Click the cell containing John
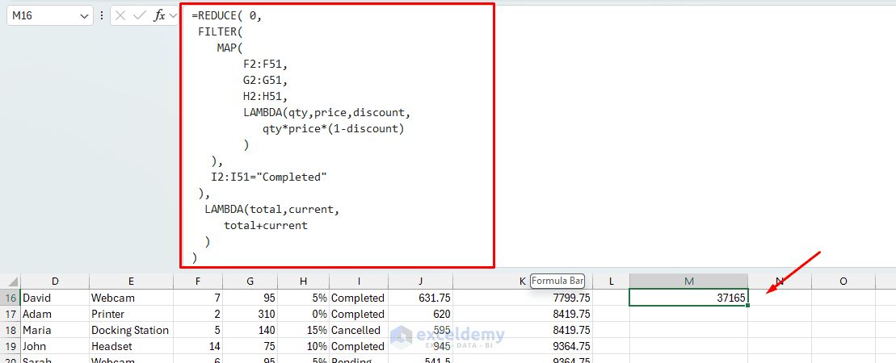This screenshot has width=896, height=363. [55, 346]
